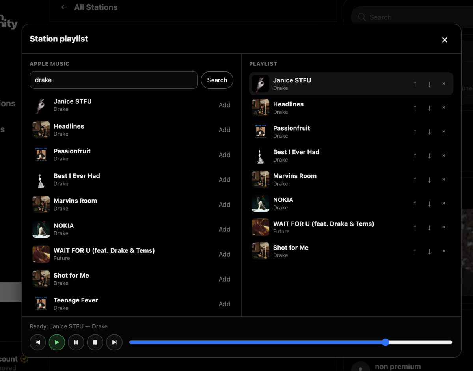Move Passionfruit up in playlist
The width and height of the screenshot is (473, 371).
(x=415, y=132)
